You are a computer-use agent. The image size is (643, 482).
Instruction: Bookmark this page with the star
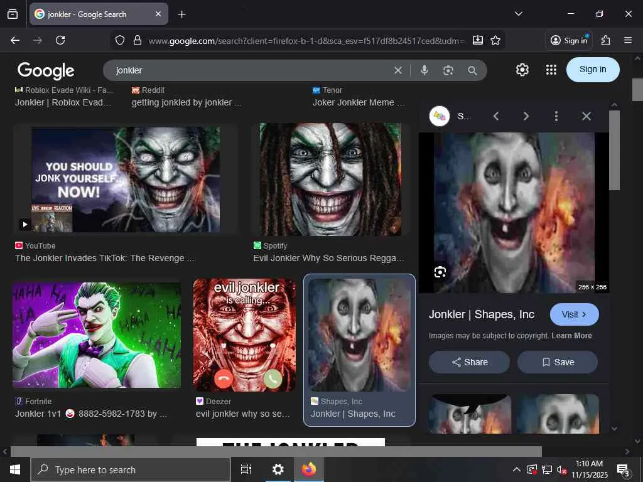(495, 40)
